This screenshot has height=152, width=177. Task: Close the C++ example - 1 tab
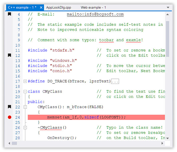point(41,7)
